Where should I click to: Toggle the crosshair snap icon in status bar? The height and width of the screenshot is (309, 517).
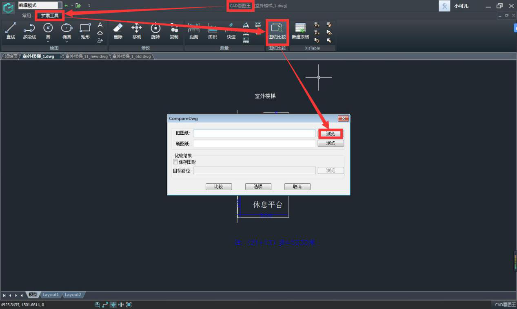(x=113, y=305)
